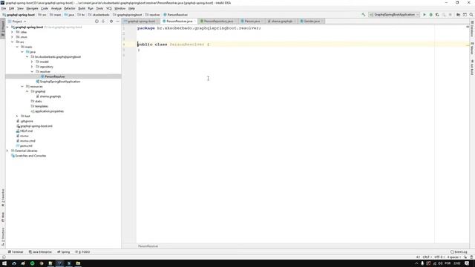Viewport: 475px width, 267px height.
Task: Expand the model package
Action: pyautogui.click(x=32, y=62)
